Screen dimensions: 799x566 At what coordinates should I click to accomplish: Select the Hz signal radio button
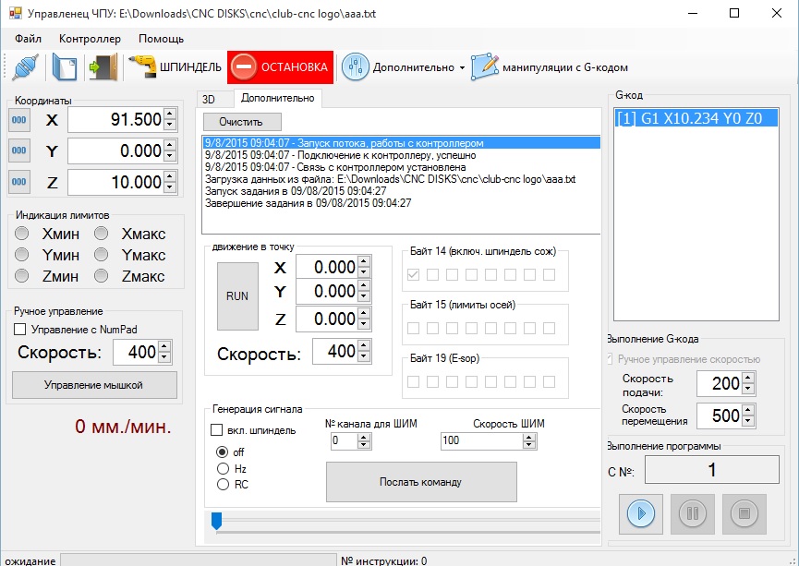pyautogui.click(x=223, y=468)
